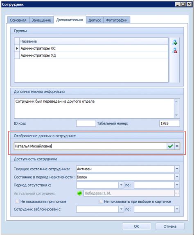This screenshot has width=194, height=235.
Task: Click display name field Наталья Михайловна
Action: tap(90, 146)
